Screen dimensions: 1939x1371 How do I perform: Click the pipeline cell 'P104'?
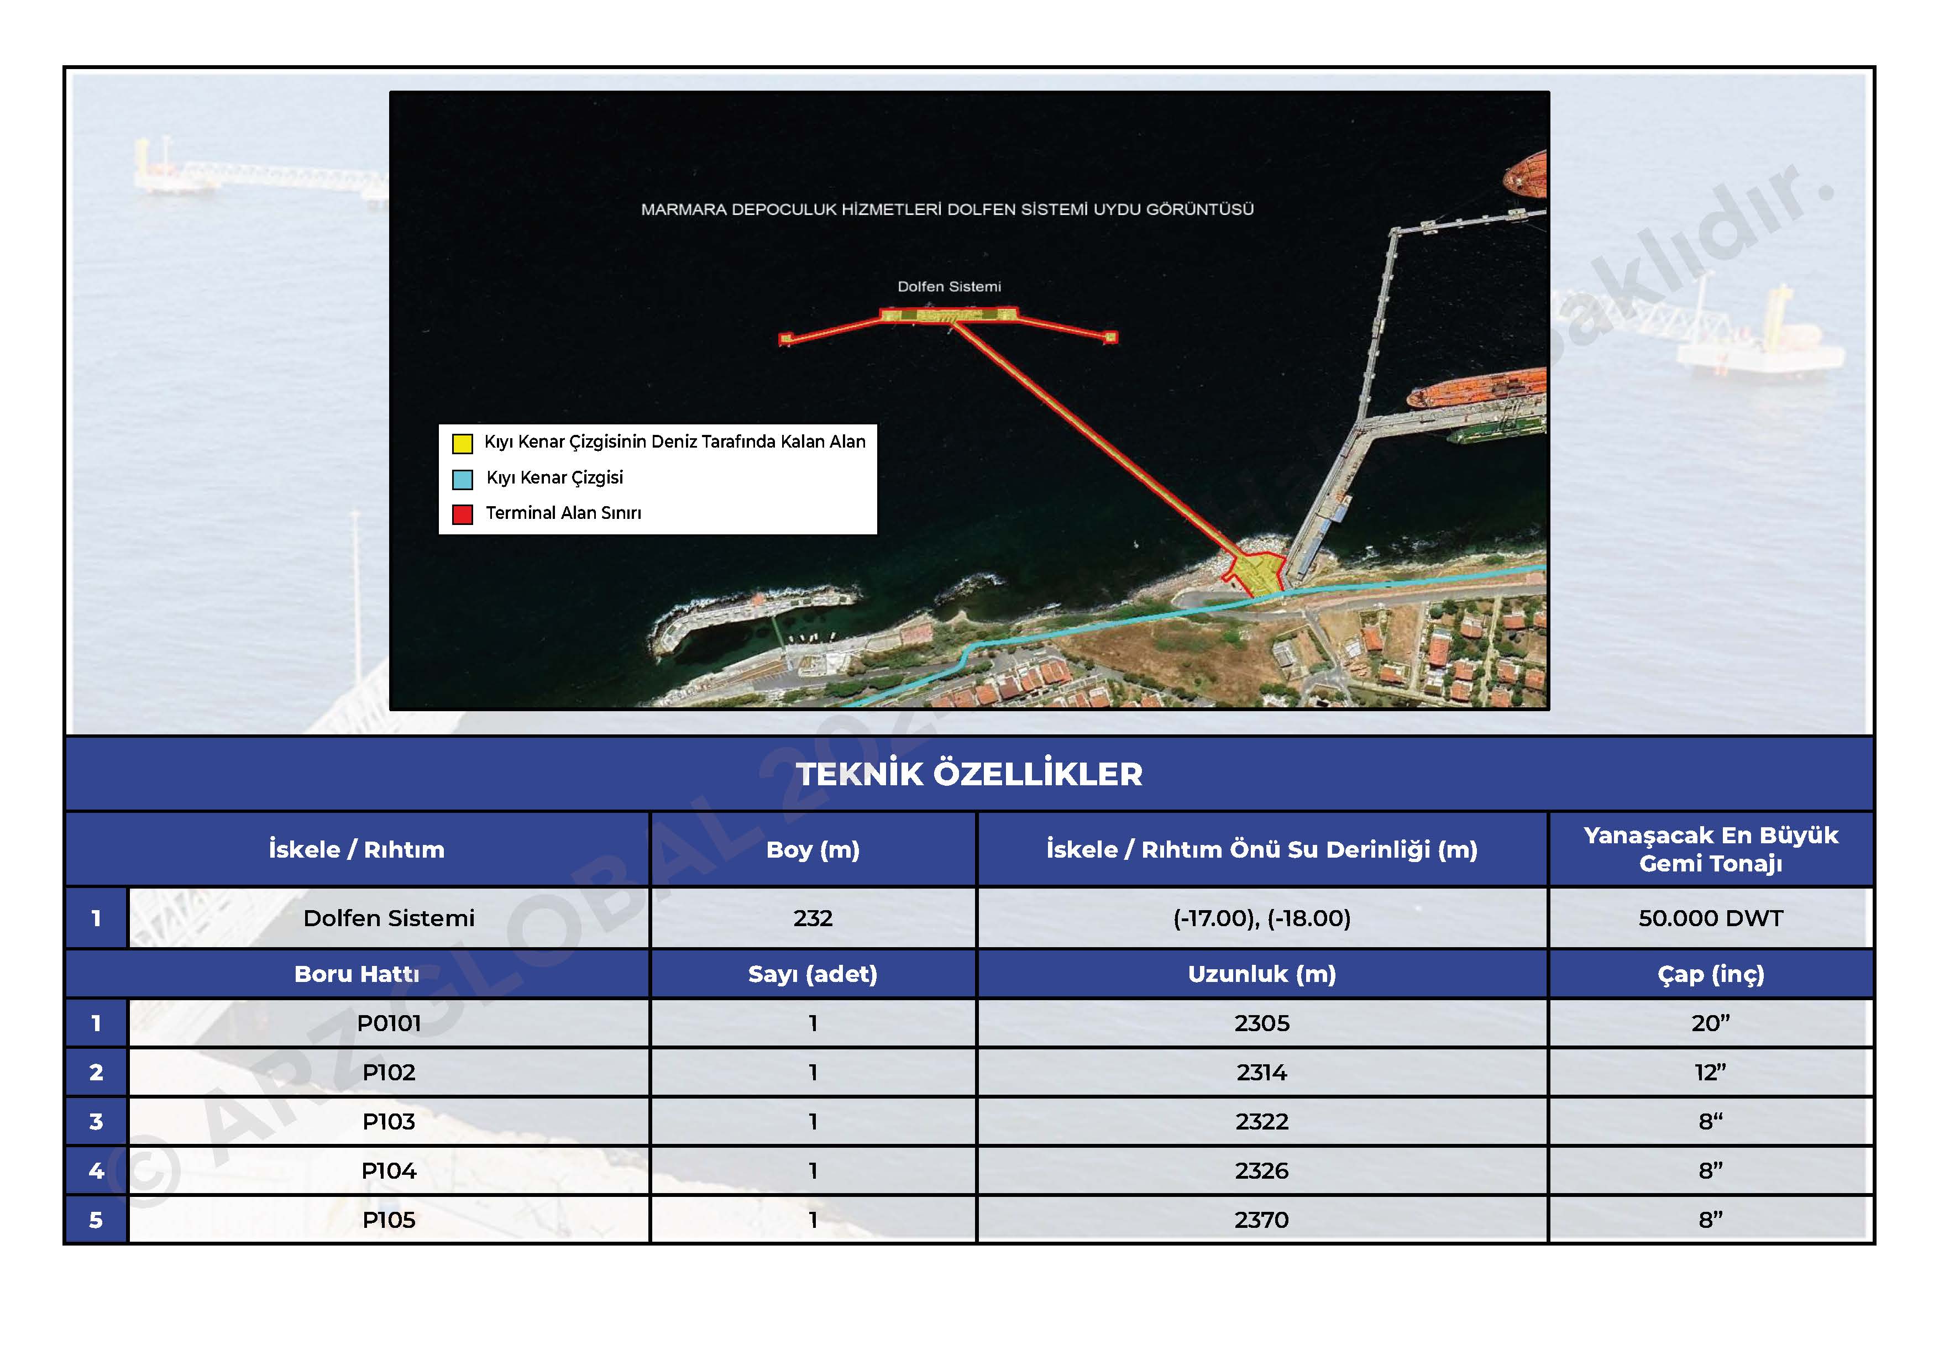coord(389,1171)
